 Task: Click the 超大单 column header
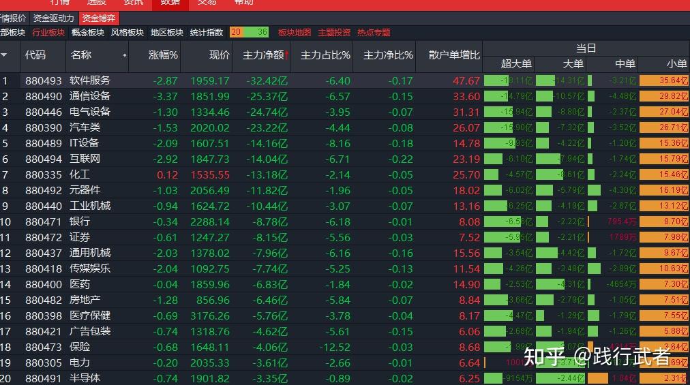516,63
